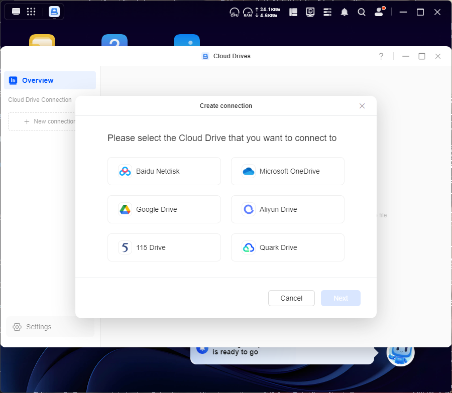452x393 pixels.
Task: Select the Baidu Netdisk option
Action: point(164,171)
